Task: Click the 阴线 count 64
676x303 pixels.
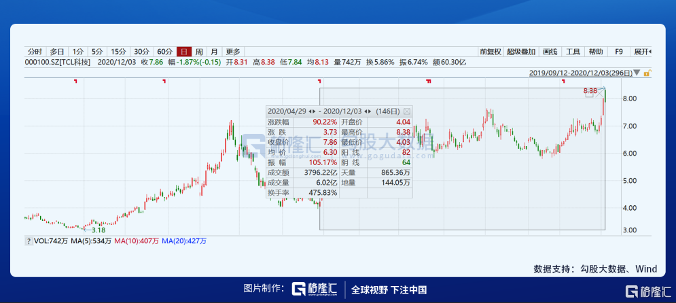Action: pos(406,162)
